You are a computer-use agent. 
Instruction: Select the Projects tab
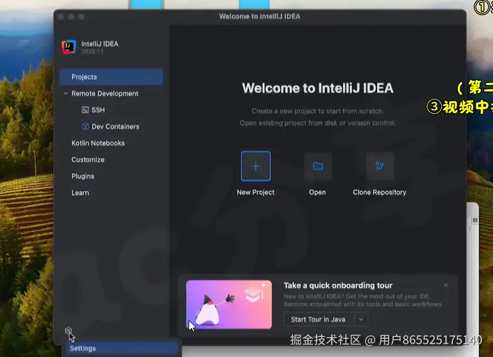(111, 77)
